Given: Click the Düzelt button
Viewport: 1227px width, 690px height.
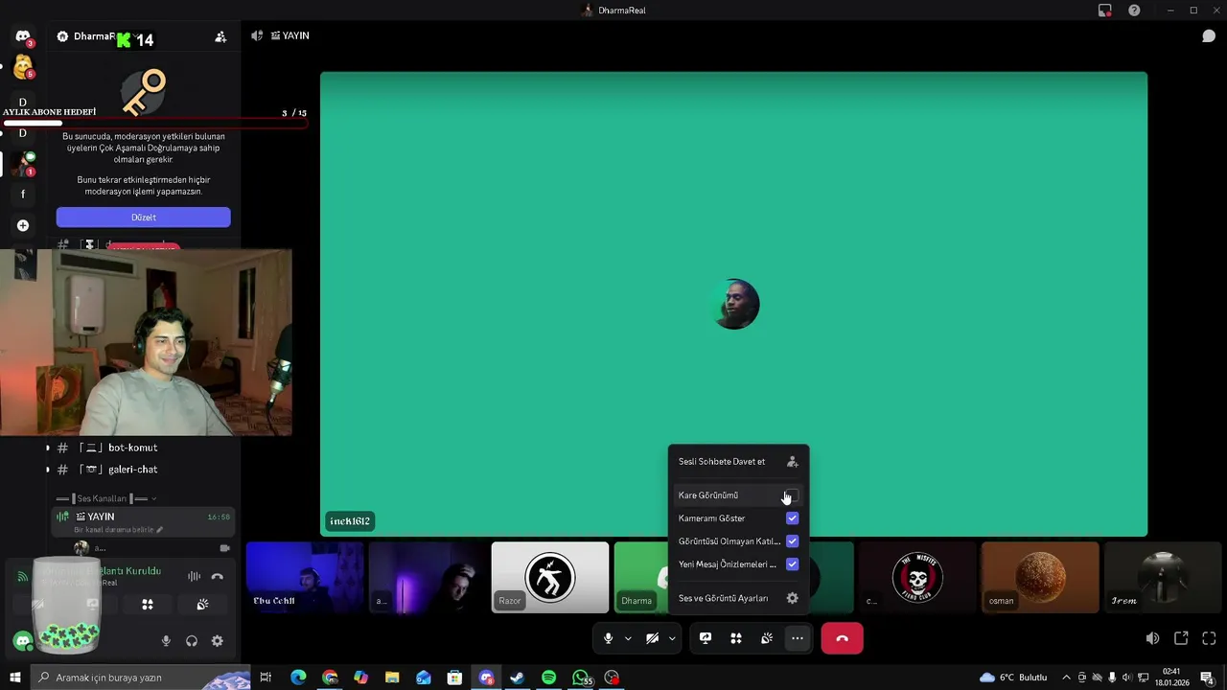Looking at the screenshot, I should (143, 218).
